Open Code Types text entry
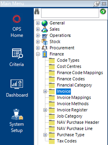Screen dimensions: 108x145 68,60
